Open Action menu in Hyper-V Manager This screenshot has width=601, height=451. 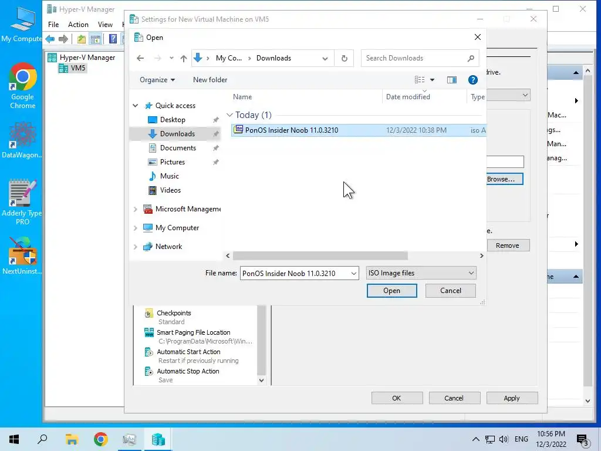click(x=78, y=25)
